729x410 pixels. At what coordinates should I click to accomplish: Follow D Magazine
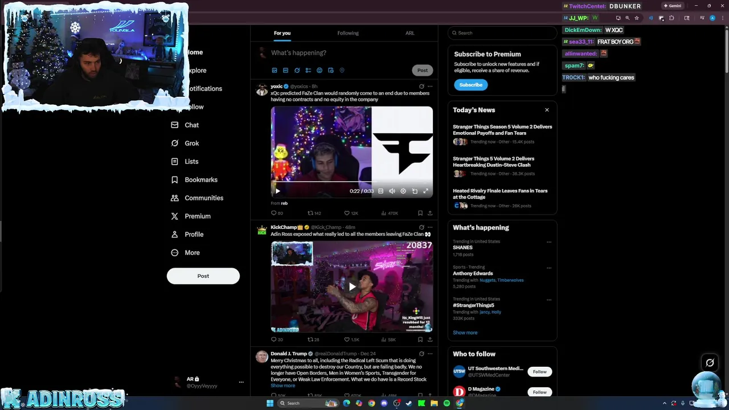coord(539,392)
